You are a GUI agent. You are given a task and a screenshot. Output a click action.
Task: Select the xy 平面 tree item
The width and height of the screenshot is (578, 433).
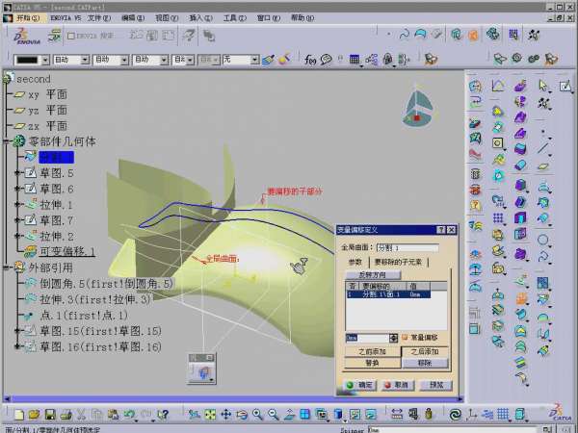[x=47, y=94]
